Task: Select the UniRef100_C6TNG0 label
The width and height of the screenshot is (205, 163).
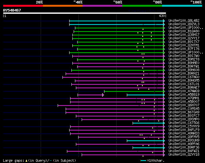Action: (184, 77)
